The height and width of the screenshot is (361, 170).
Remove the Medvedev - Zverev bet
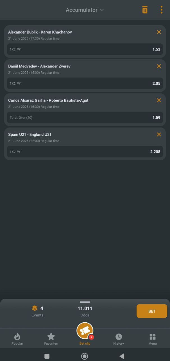[x=159, y=66]
